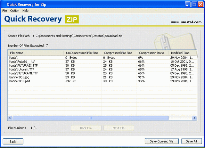Open the File menu

tap(4, 11)
